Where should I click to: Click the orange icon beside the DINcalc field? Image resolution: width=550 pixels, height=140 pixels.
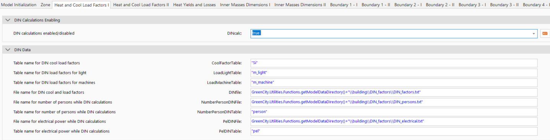[x=545, y=34]
